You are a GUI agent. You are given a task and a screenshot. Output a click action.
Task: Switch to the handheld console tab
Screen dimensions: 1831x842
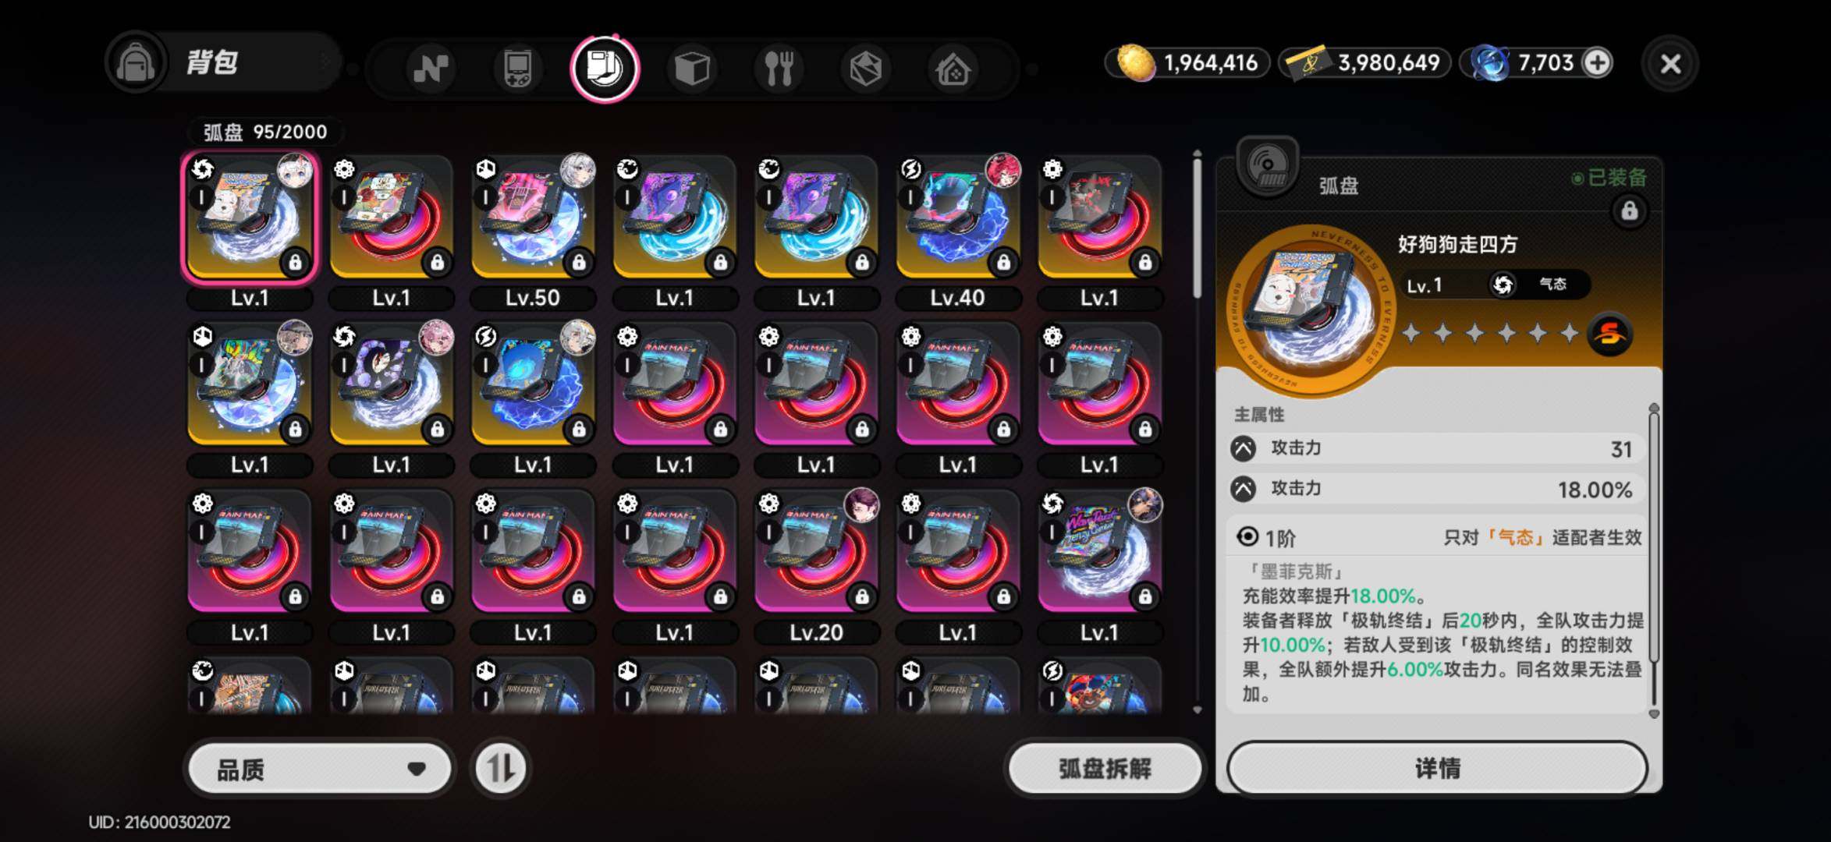tap(518, 69)
